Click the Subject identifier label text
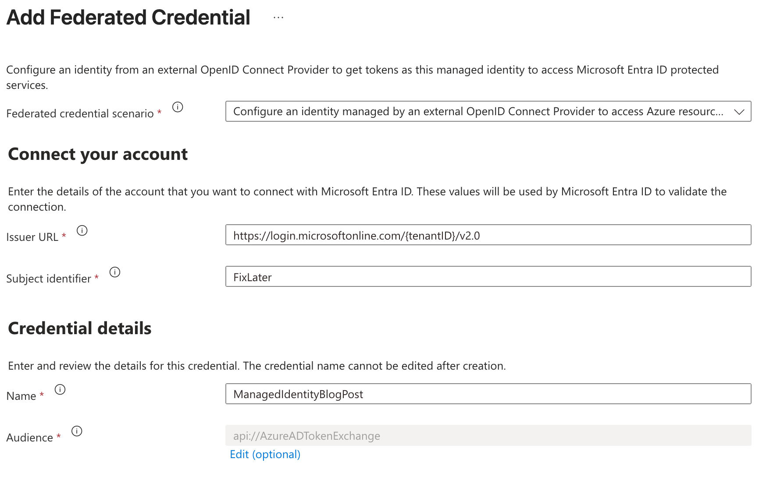The width and height of the screenshot is (784, 480). tap(49, 279)
